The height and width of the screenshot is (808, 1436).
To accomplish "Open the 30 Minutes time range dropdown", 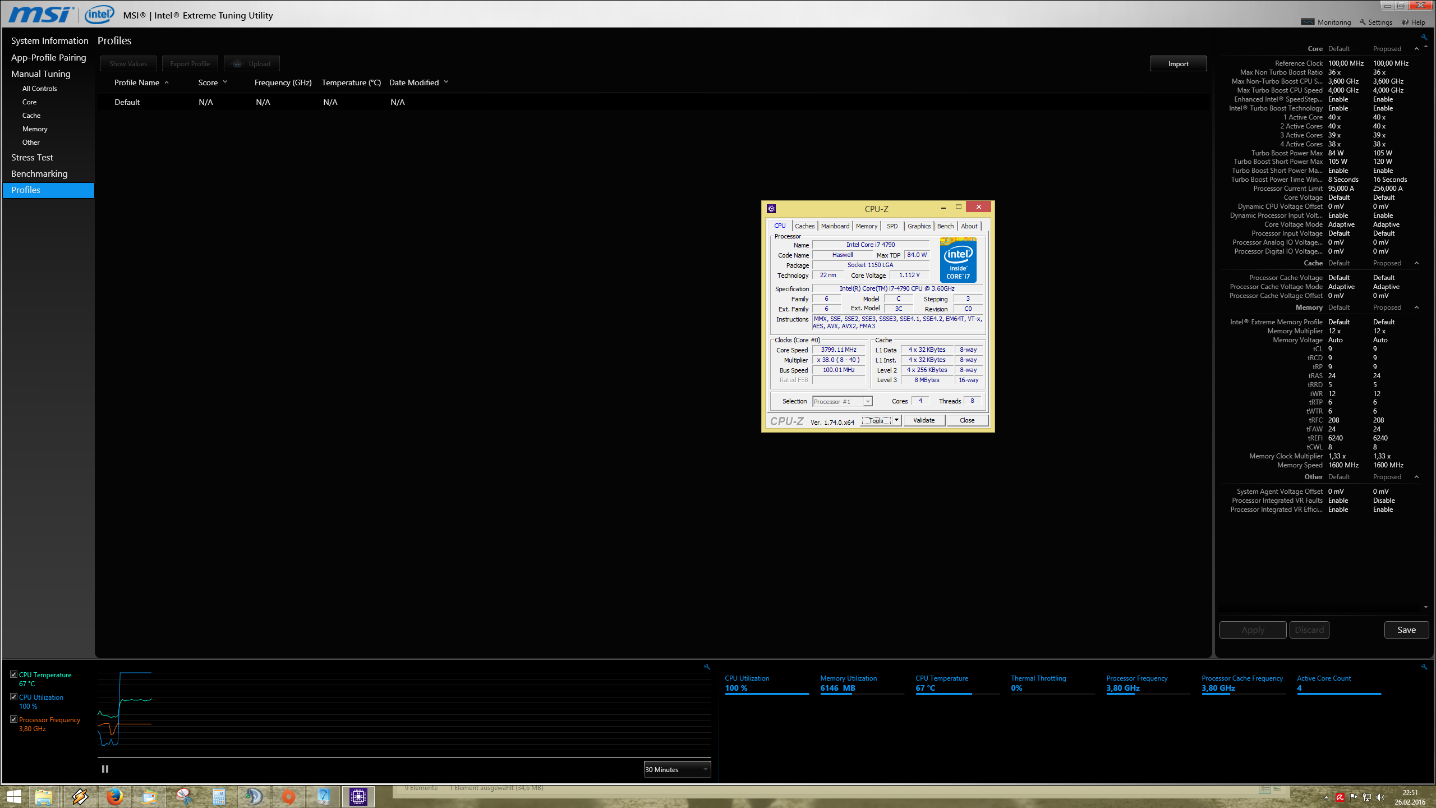I will tap(677, 769).
